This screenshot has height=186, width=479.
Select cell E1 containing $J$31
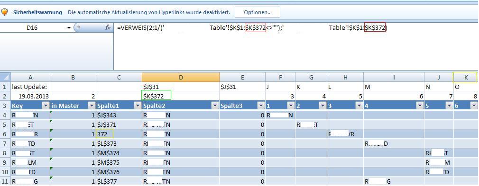coord(242,87)
